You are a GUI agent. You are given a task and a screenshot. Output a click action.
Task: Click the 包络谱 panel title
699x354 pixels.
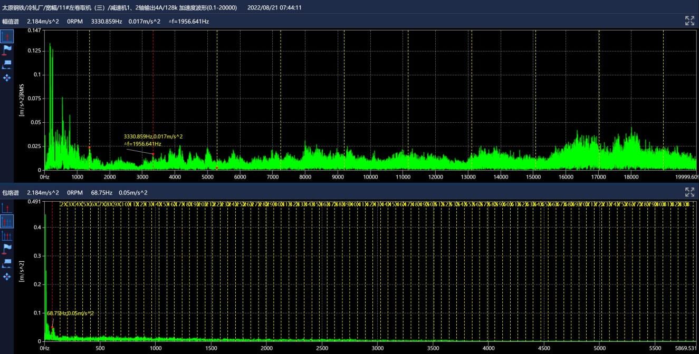pos(11,193)
